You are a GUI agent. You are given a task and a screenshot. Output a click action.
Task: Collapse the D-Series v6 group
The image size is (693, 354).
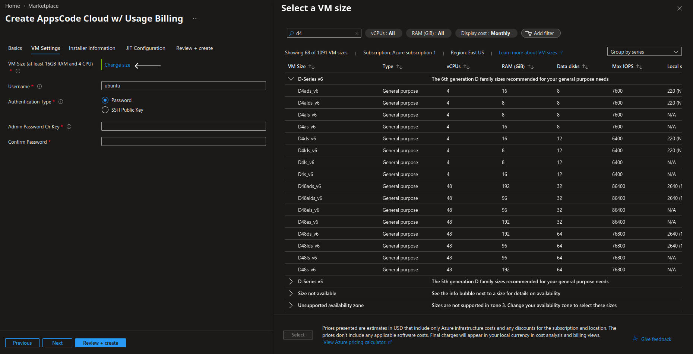[291, 79]
